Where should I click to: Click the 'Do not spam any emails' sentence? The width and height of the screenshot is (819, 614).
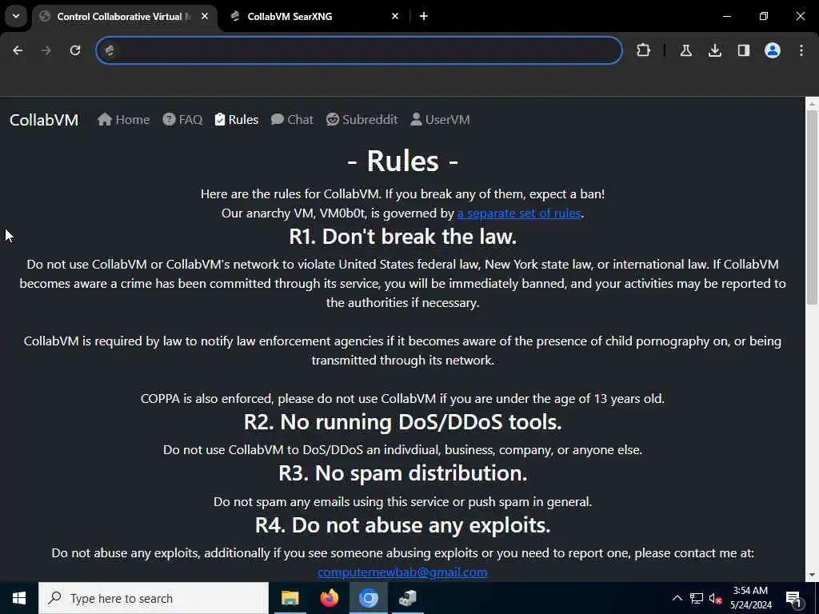pyautogui.click(x=403, y=502)
